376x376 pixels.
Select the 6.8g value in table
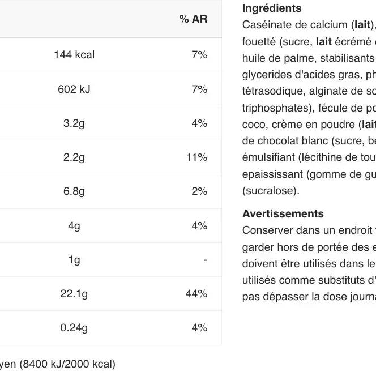[74, 191]
